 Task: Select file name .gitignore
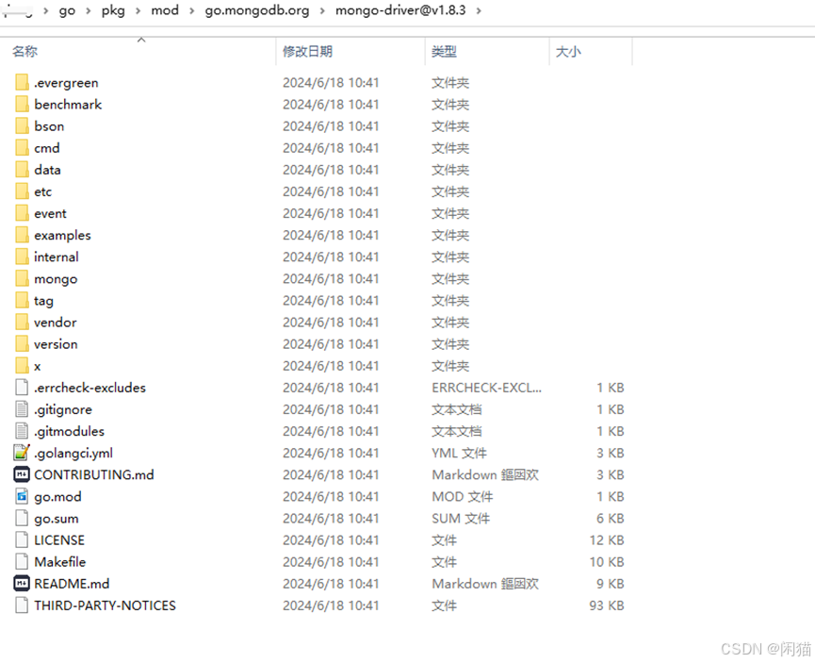click(x=63, y=410)
